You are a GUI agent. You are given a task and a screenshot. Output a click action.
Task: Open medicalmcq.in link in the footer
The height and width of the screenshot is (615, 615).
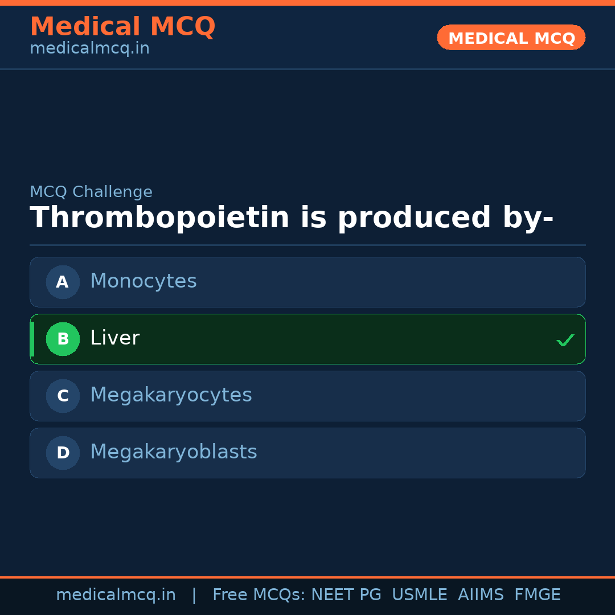coord(116,595)
